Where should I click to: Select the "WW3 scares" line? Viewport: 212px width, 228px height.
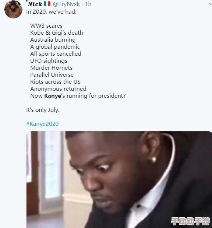point(44,26)
